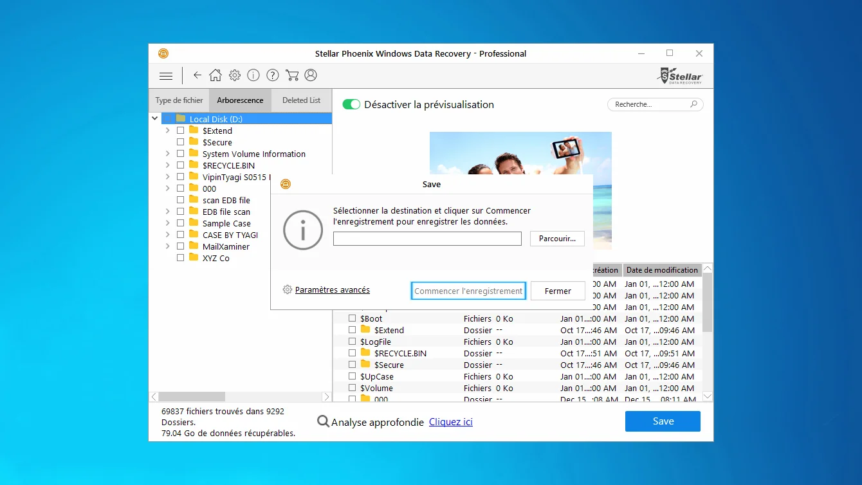
Task: Expand the Sample Case tree node
Action: (167, 223)
